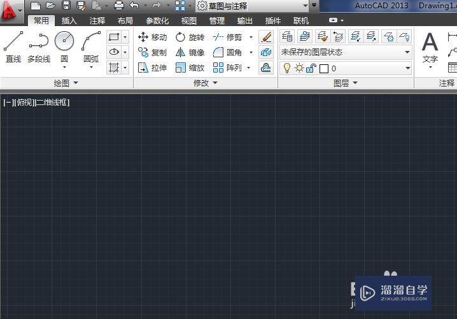
Task: Expand the Fillet (圆角) dropdown arrow
Action: pos(251,52)
